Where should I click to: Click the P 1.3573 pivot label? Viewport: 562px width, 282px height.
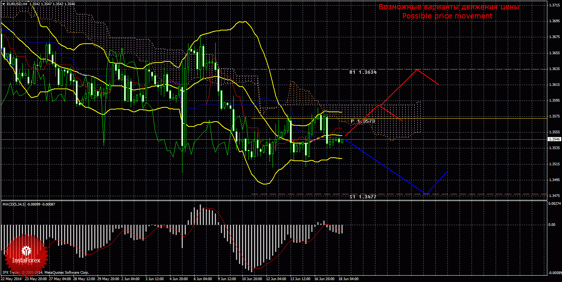point(363,121)
